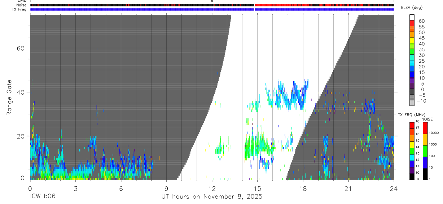The width and height of the screenshot is (443, 204).
Task: Click the 'NOISE' legend title above colorbar
Action: point(427,119)
